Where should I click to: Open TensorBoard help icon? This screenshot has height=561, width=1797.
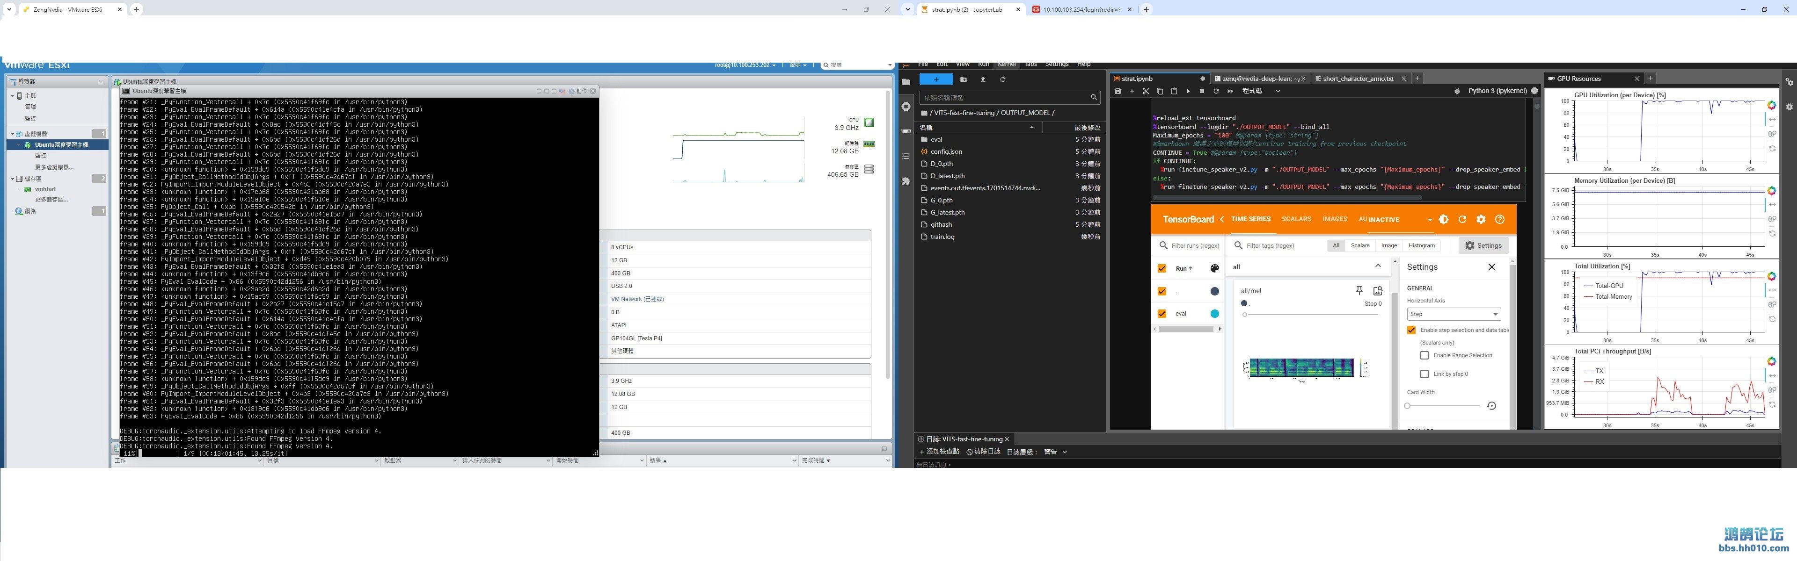1500,220
